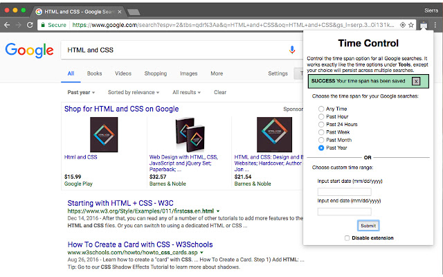Select the Past Hour radio option
Screen dimensions: 443x277
321,116
